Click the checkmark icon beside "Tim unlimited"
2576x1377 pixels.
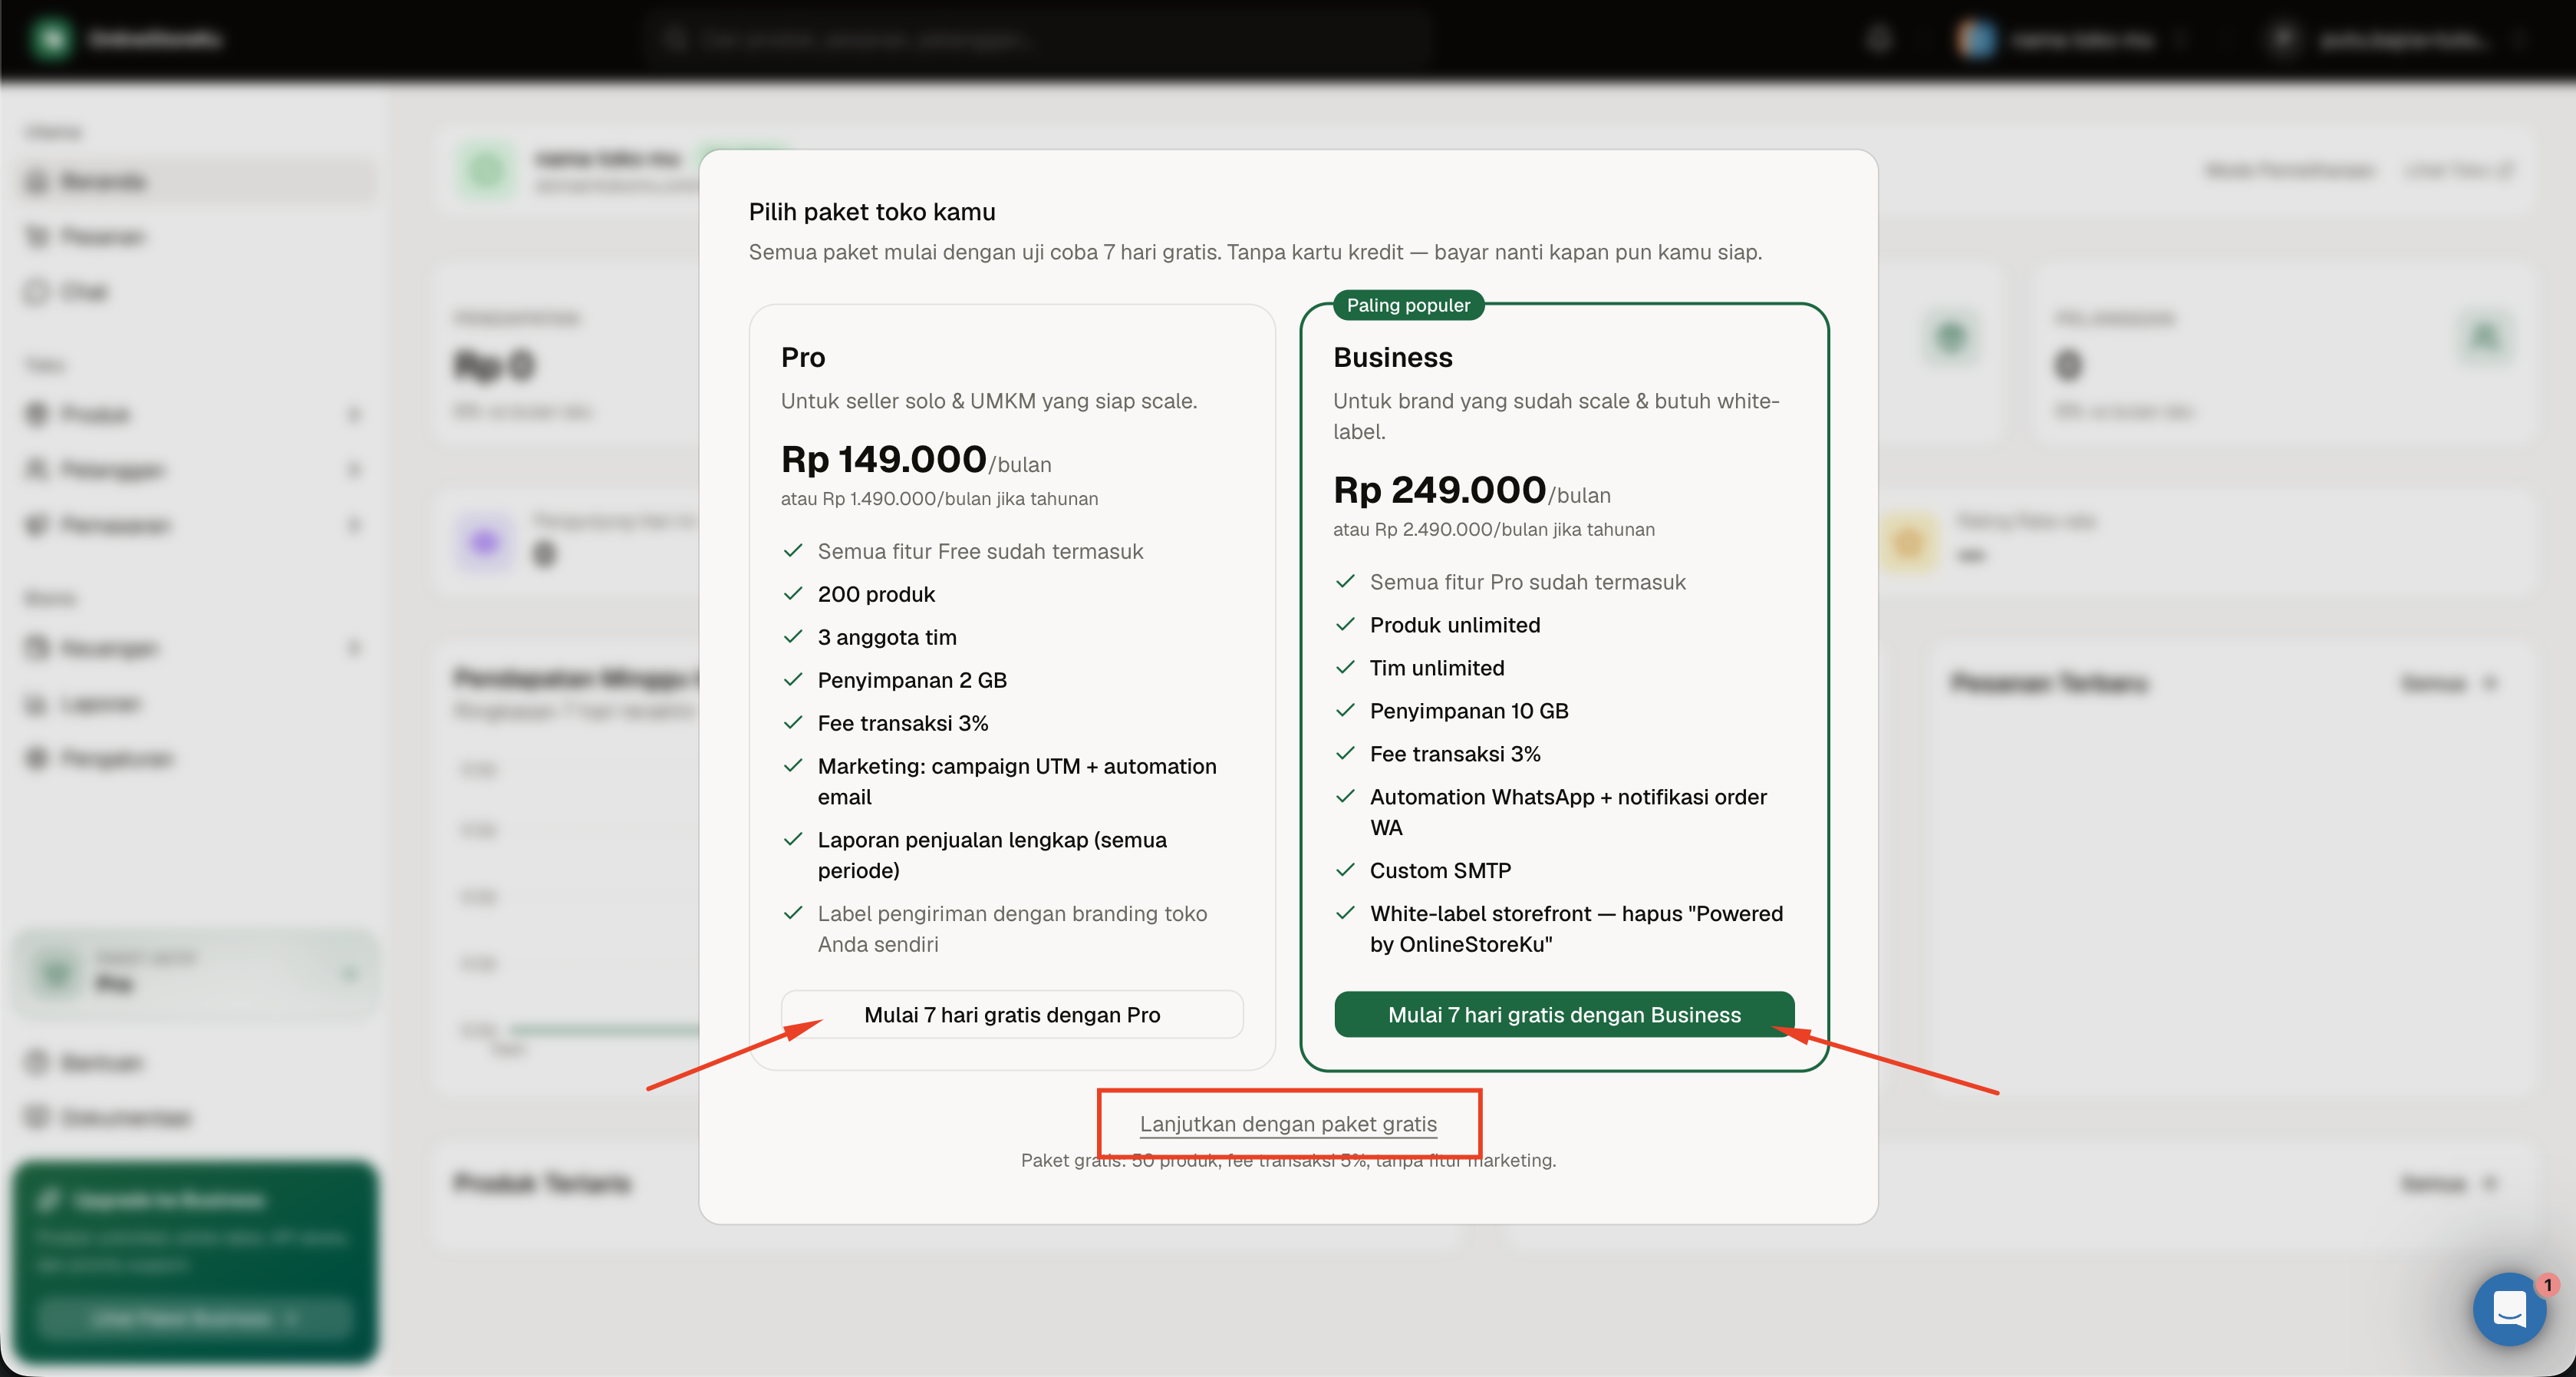click(1345, 668)
